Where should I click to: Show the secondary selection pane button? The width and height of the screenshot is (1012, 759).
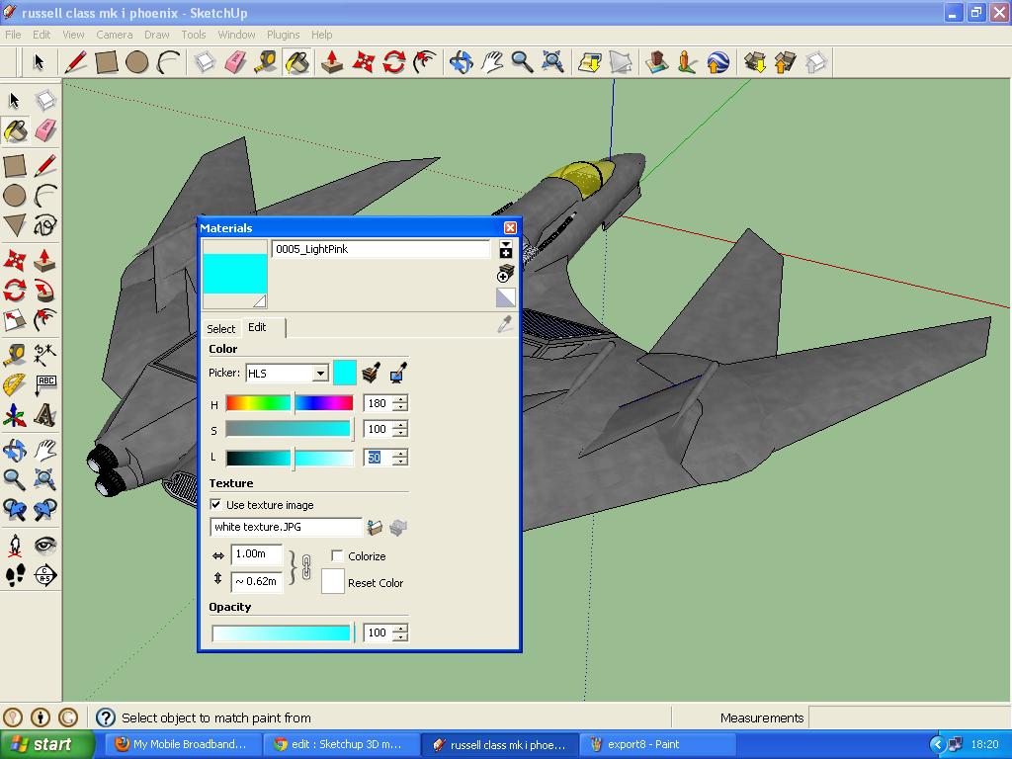(x=505, y=249)
